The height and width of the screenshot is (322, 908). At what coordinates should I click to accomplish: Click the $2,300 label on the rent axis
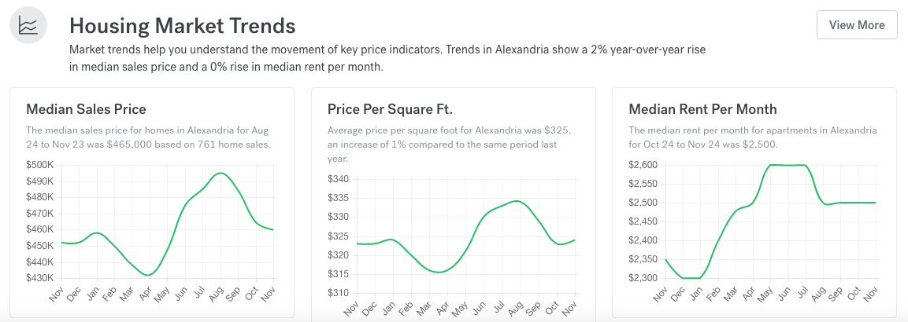[643, 278]
